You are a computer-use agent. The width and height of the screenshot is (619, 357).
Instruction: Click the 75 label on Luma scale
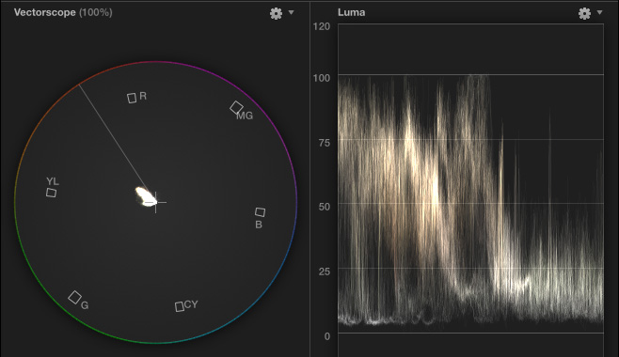325,143
